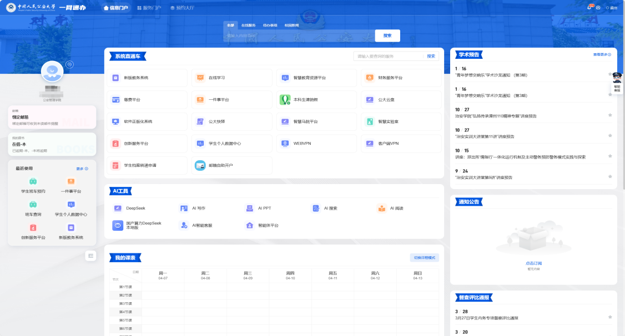
Task: Star the 10/15 讲座 academic notice
Action: [610, 156]
